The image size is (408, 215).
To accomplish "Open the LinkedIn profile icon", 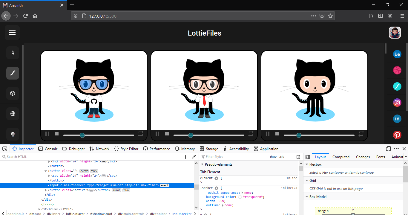I will coord(397,118).
